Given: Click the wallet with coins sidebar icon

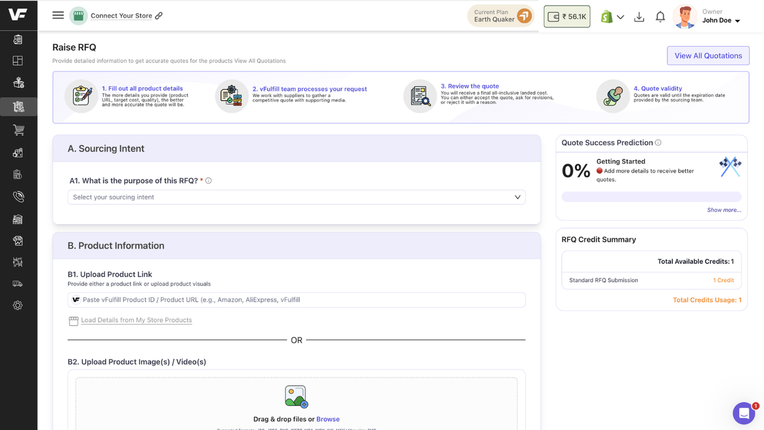Looking at the screenshot, I should click(18, 152).
